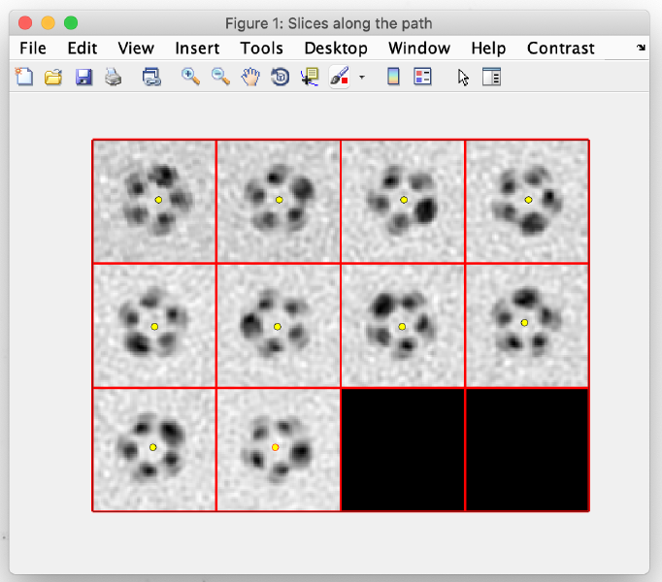
Task: Select the fourth slice in middle row
Action: click(x=527, y=325)
